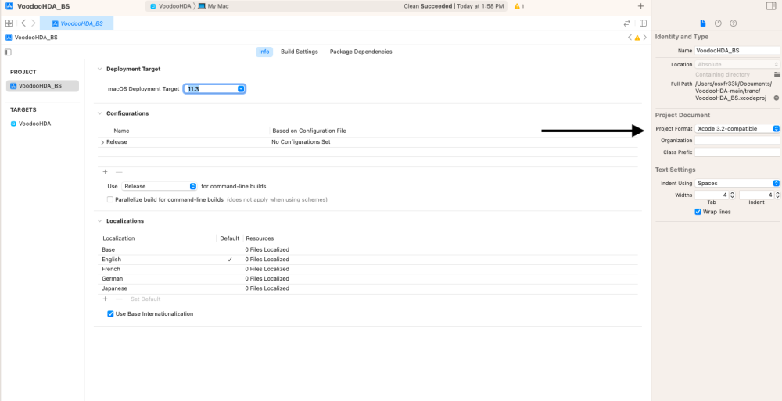The height and width of the screenshot is (401, 782).
Task: Open the Use Release command-line dropdown
Action: 160,186
